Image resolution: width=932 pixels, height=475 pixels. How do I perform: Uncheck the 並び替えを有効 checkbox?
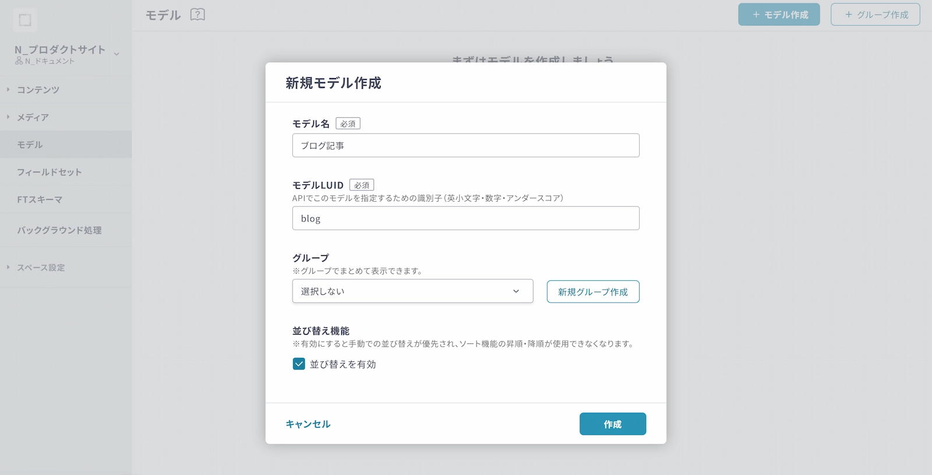pyautogui.click(x=299, y=364)
